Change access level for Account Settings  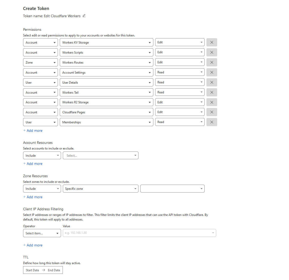tap(180, 72)
